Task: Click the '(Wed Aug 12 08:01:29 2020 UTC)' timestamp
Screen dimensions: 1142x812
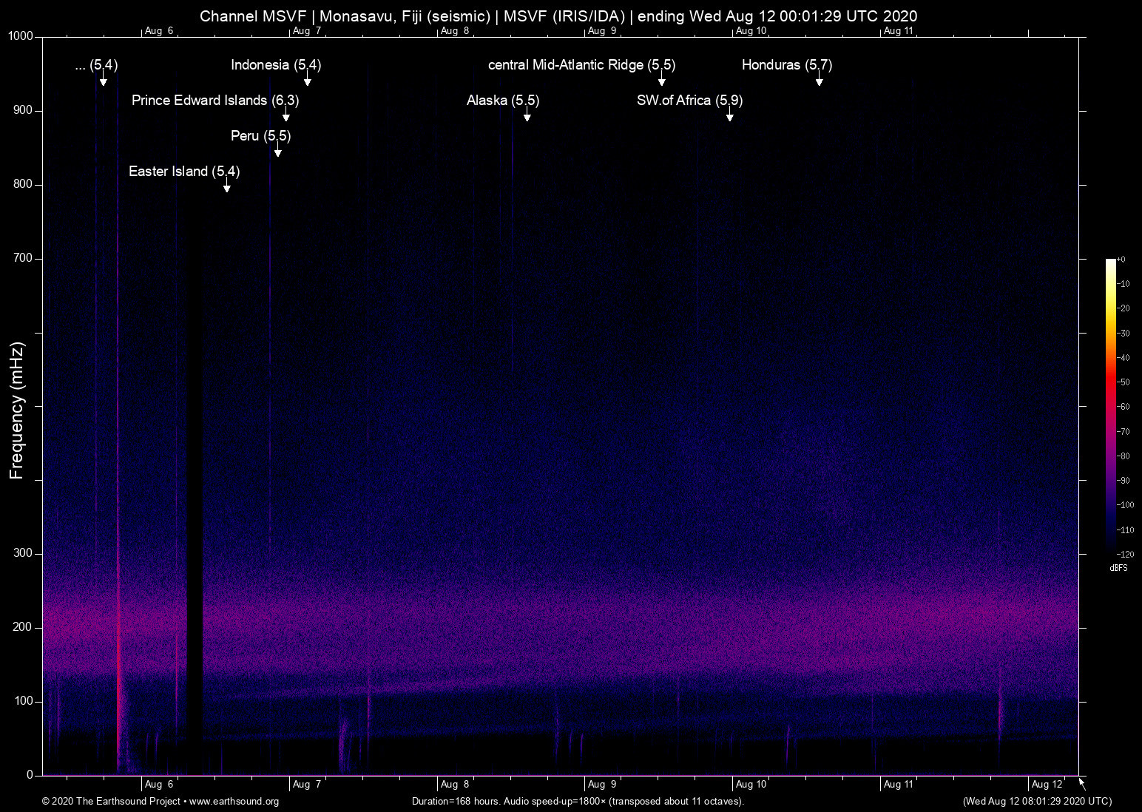Action: 1037,802
